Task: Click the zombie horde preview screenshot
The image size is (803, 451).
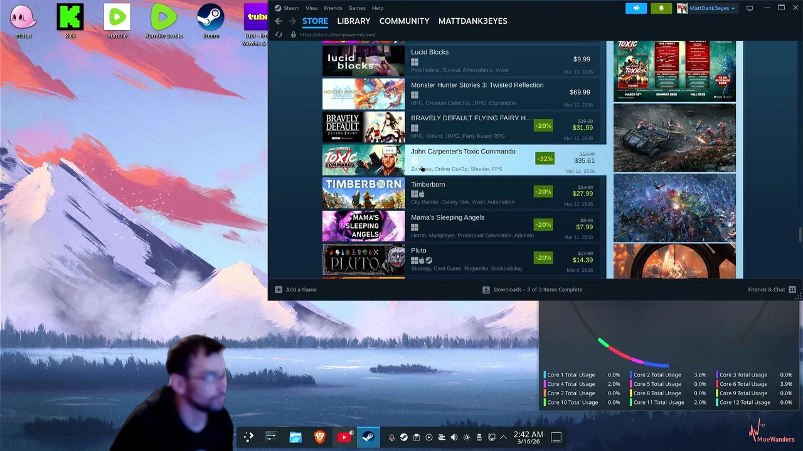Action: [674, 208]
